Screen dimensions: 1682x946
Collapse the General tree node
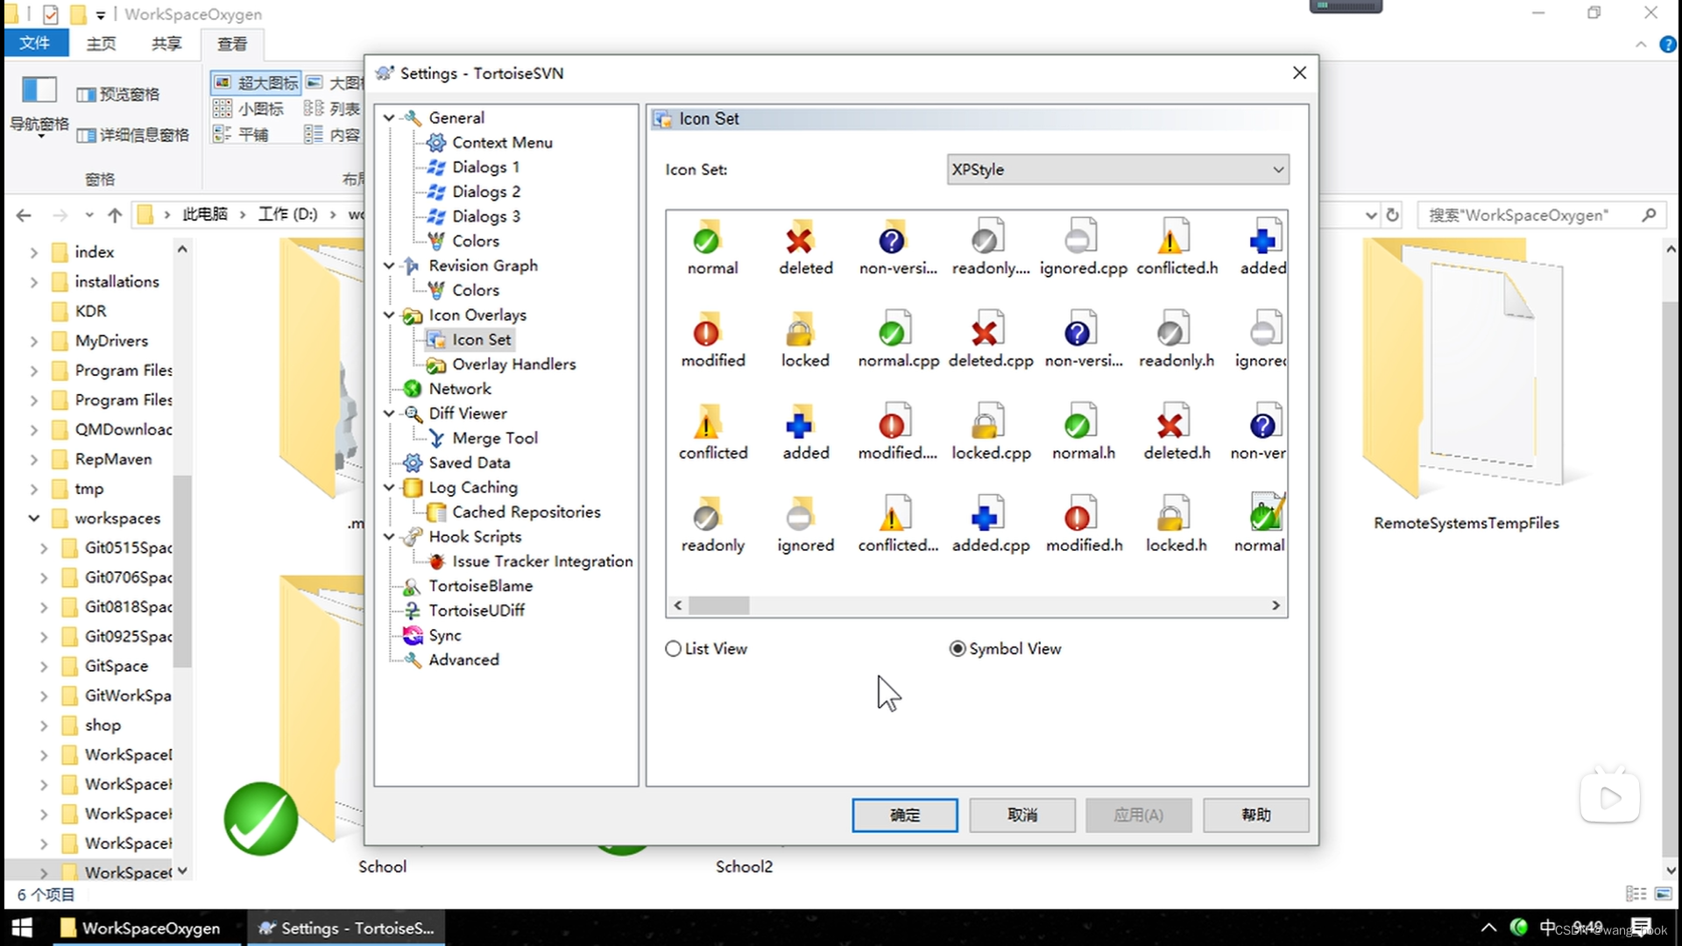389,117
